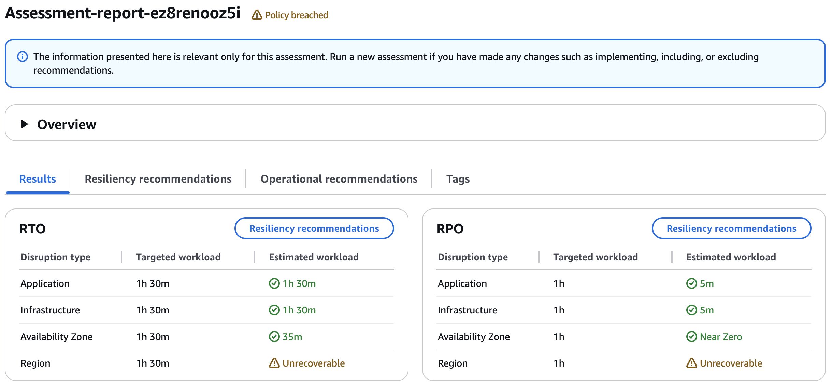This screenshot has height=387, width=832.
Task: Click the green check icon beside Application RTO estimate
Action: [274, 283]
